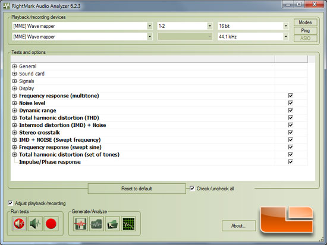Click the Ping button
327x245 pixels.
click(x=306, y=31)
